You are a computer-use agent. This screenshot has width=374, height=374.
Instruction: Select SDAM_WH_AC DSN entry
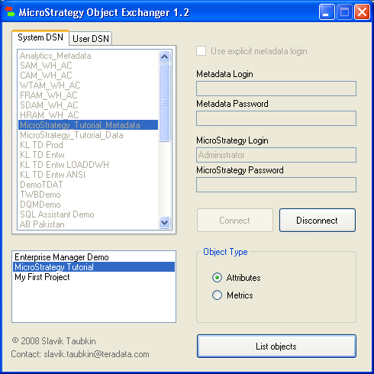click(x=88, y=105)
